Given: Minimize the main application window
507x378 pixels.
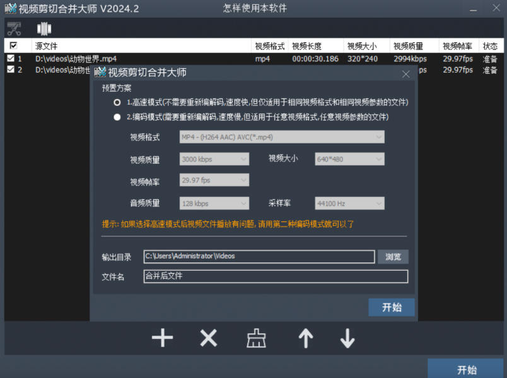Looking at the screenshot, I should [x=474, y=9].
